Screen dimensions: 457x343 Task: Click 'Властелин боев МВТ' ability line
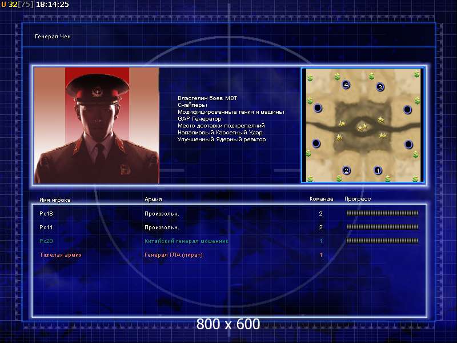click(207, 98)
